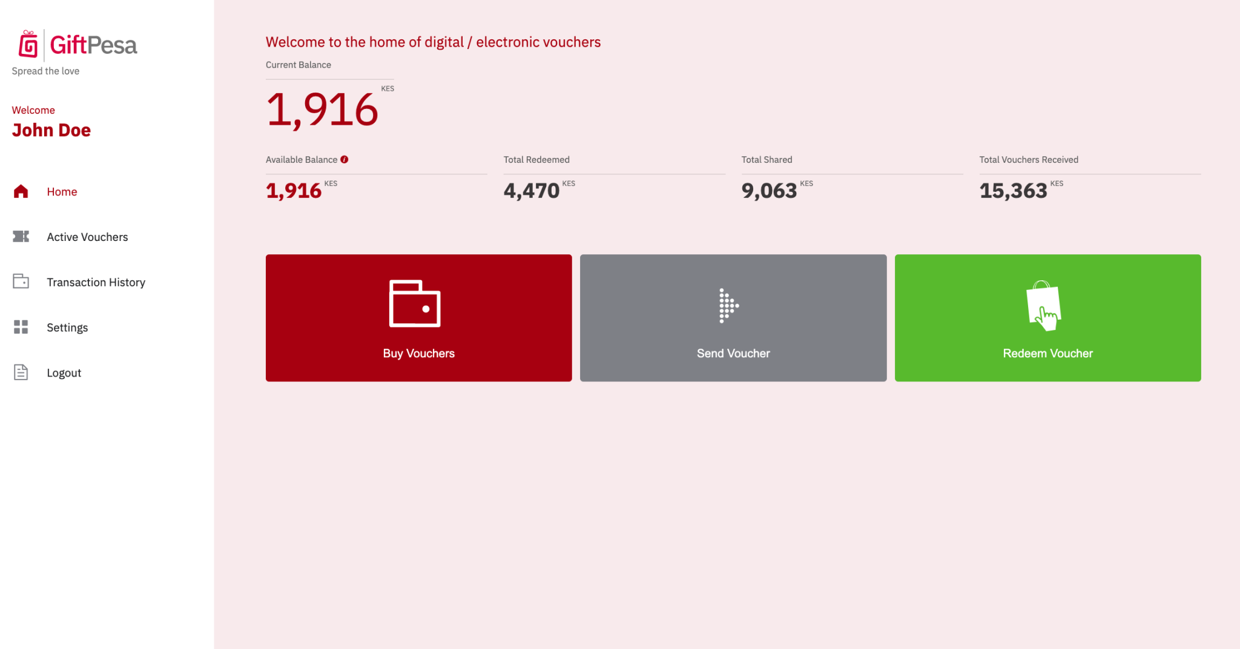
Task: Click the Logout document icon
Action: click(21, 372)
